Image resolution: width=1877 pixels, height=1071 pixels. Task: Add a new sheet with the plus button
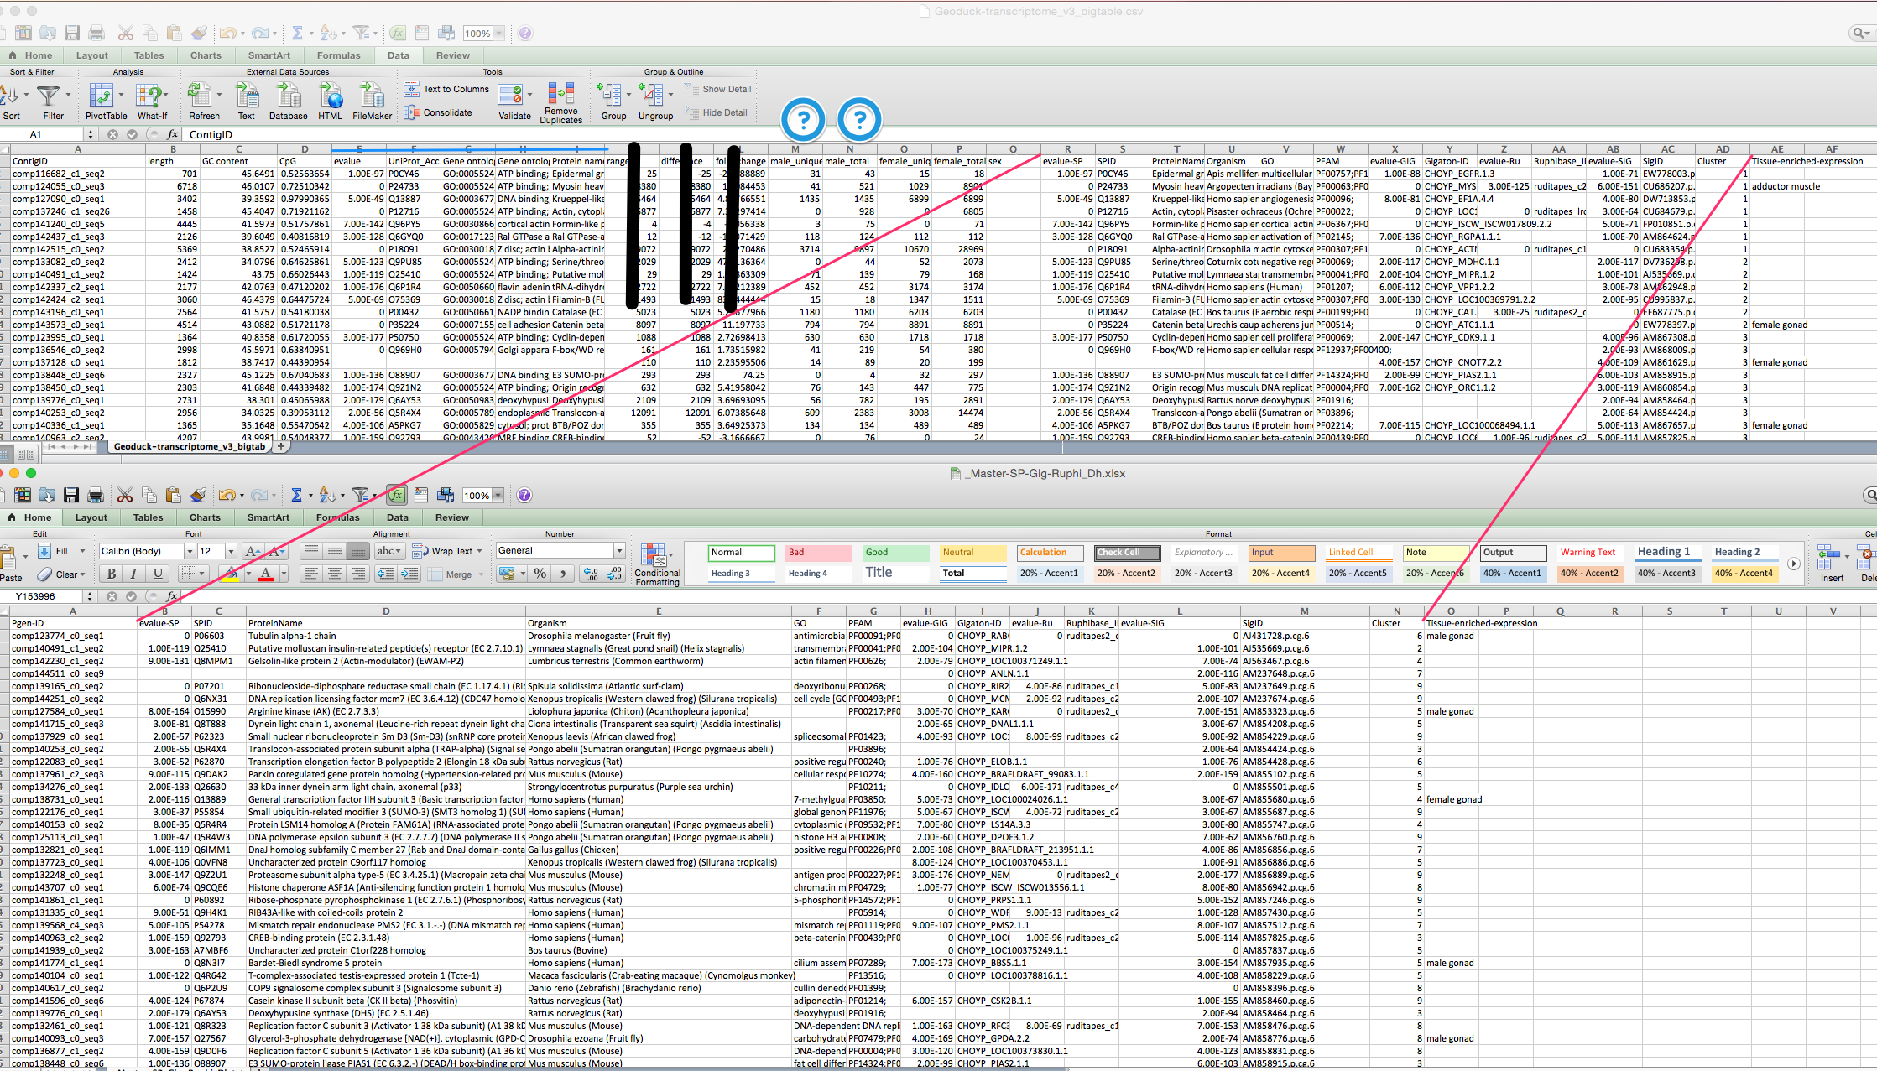coord(281,447)
